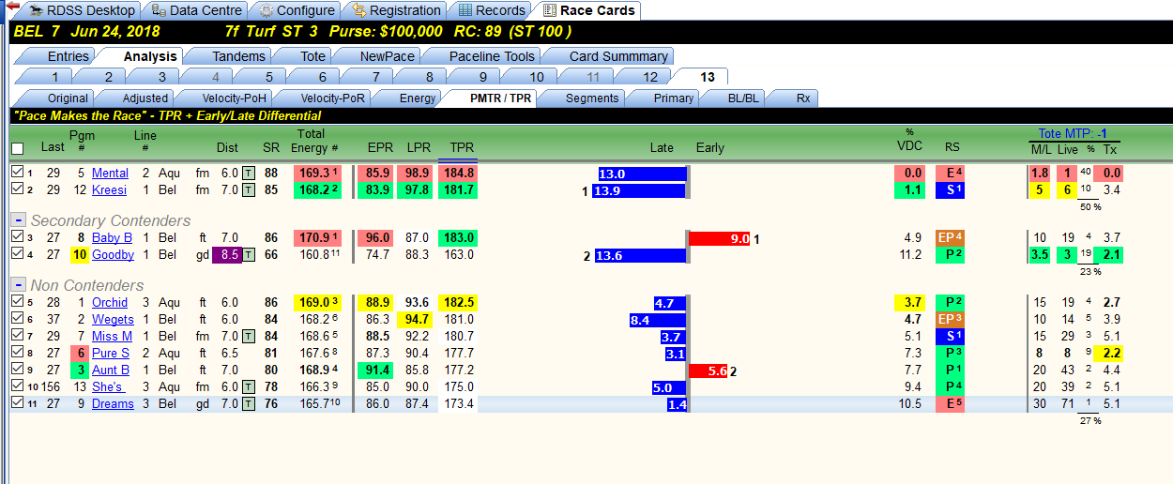Click the turf T icon in Goodby row
The height and width of the screenshot is (484, 1173).
coord(248,255)
